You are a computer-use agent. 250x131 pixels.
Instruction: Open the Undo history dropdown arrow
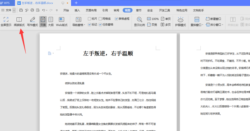(x=47, y=10)
